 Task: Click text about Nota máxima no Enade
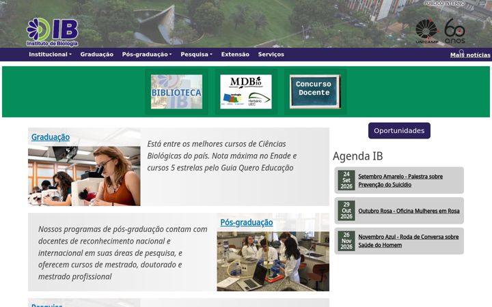pyautogui.click(x=221, y=156)
